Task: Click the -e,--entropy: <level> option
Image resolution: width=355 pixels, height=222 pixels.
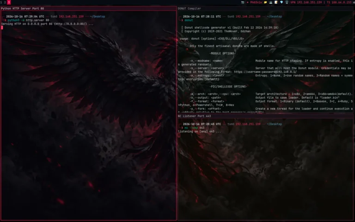Action: (x=207, y=76)
